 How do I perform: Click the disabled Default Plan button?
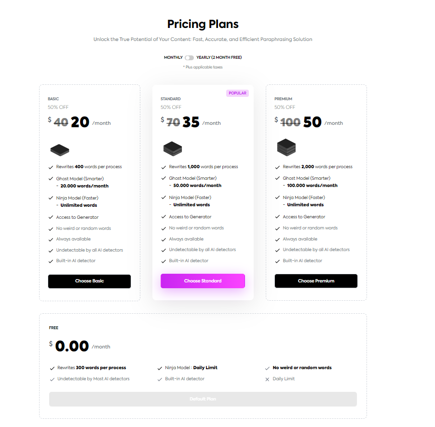(203, 399)
